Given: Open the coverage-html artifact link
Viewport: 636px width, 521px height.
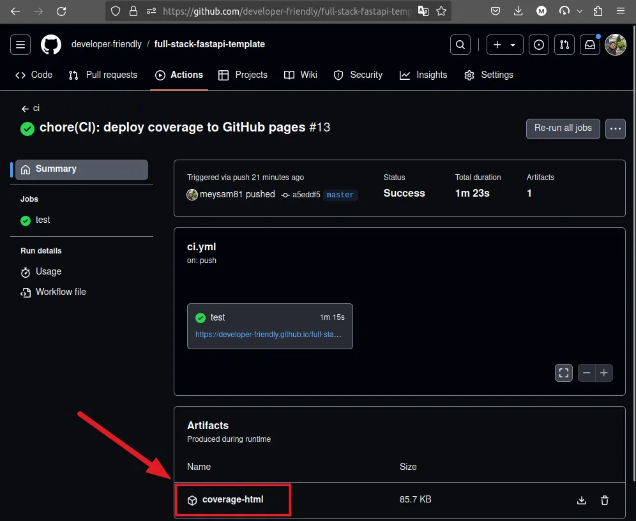Looking at the screenshot, I should click(x=232, y=499).
